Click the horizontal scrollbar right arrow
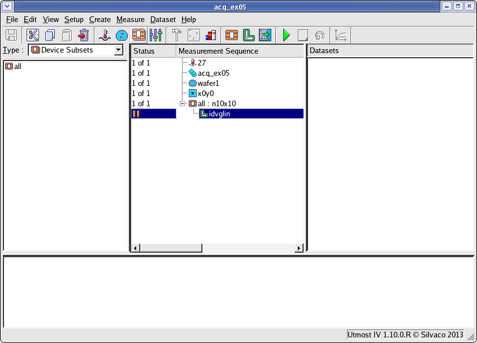 tap(299, 248)
